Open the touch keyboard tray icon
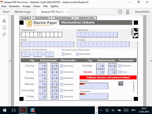 pos(126,110)
